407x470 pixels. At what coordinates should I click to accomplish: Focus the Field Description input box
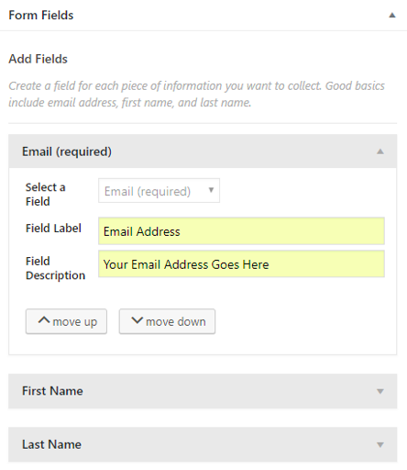[x=241, y=264]
